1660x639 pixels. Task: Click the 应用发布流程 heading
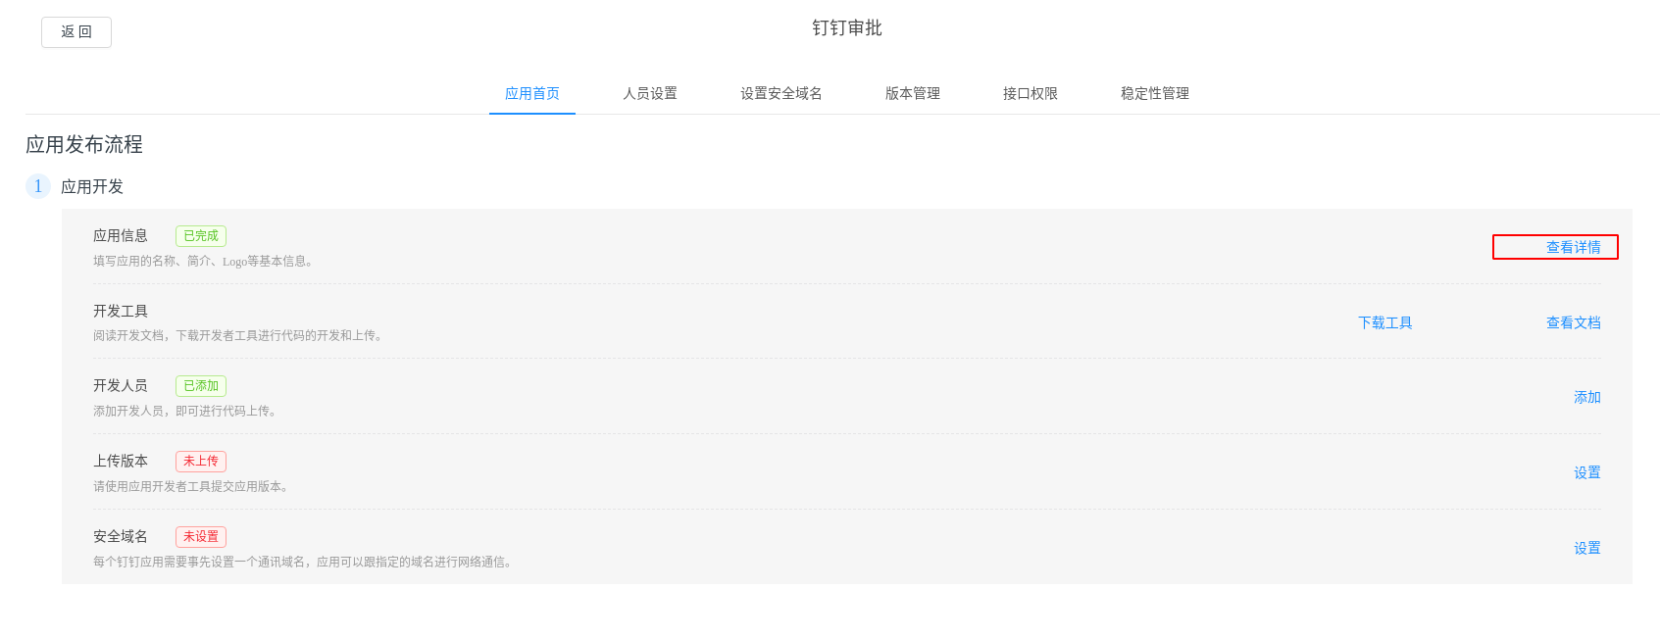84,145
